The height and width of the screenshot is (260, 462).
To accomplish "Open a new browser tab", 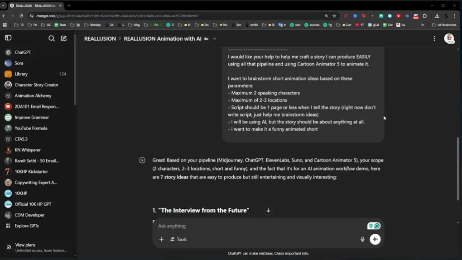I will coord(69,5).
